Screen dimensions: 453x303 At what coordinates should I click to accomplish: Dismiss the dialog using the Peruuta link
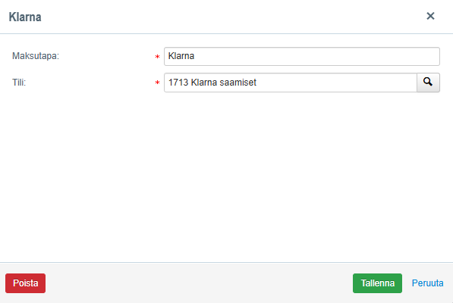tap(427, 283)
